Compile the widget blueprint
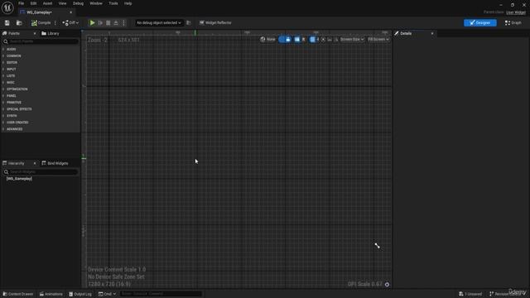 click(41, 22)
